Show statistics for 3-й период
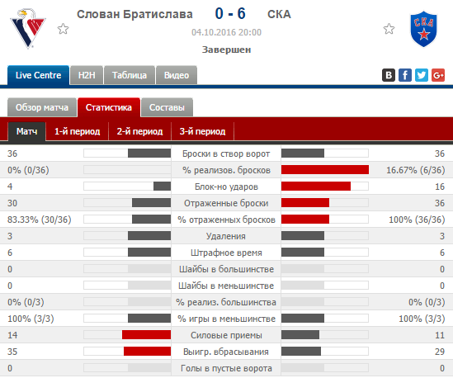The image size is (453, 378). click(x=202, y=131)
